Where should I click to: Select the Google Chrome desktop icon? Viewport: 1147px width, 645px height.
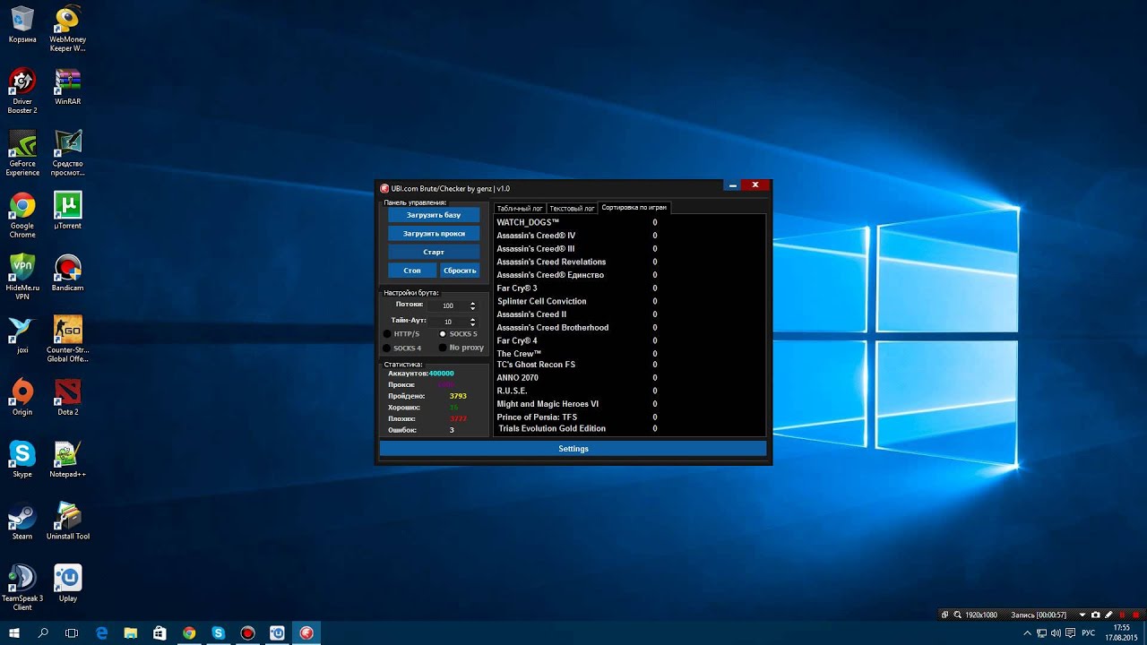click(22, 214)
